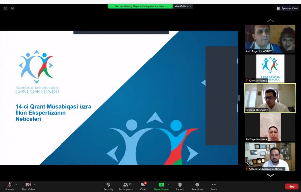Click the green Share Screen button
The image size is (301, 192).
161,186
